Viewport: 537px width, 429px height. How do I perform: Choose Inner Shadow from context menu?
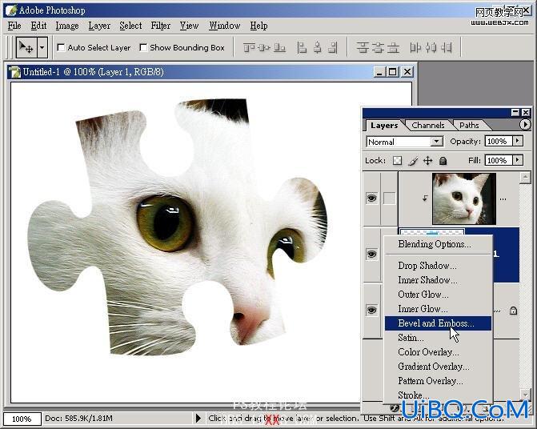(x=439, y=280)
